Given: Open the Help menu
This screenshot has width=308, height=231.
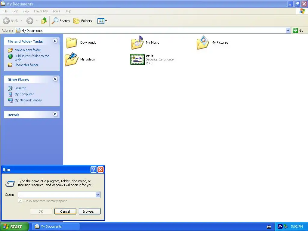Looking at the screenshot, I should click(x=68, y=11).
